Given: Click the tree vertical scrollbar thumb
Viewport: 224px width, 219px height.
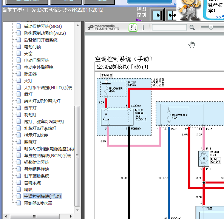Looking at the screenshot, I should click(x=77, y=156).
